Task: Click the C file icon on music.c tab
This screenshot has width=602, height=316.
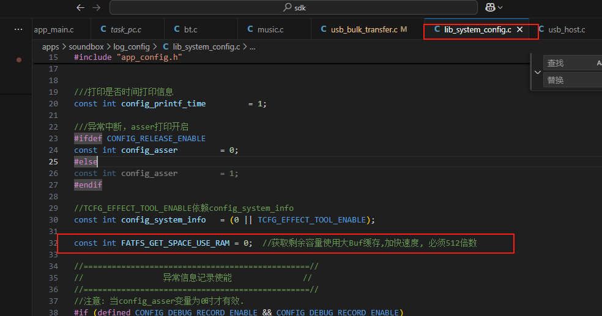Action: pyautogui.click(x=250, y=29)
